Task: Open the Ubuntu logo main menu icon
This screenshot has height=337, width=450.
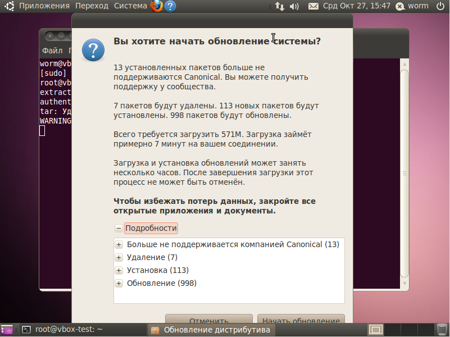Action: tap(9, 6)
